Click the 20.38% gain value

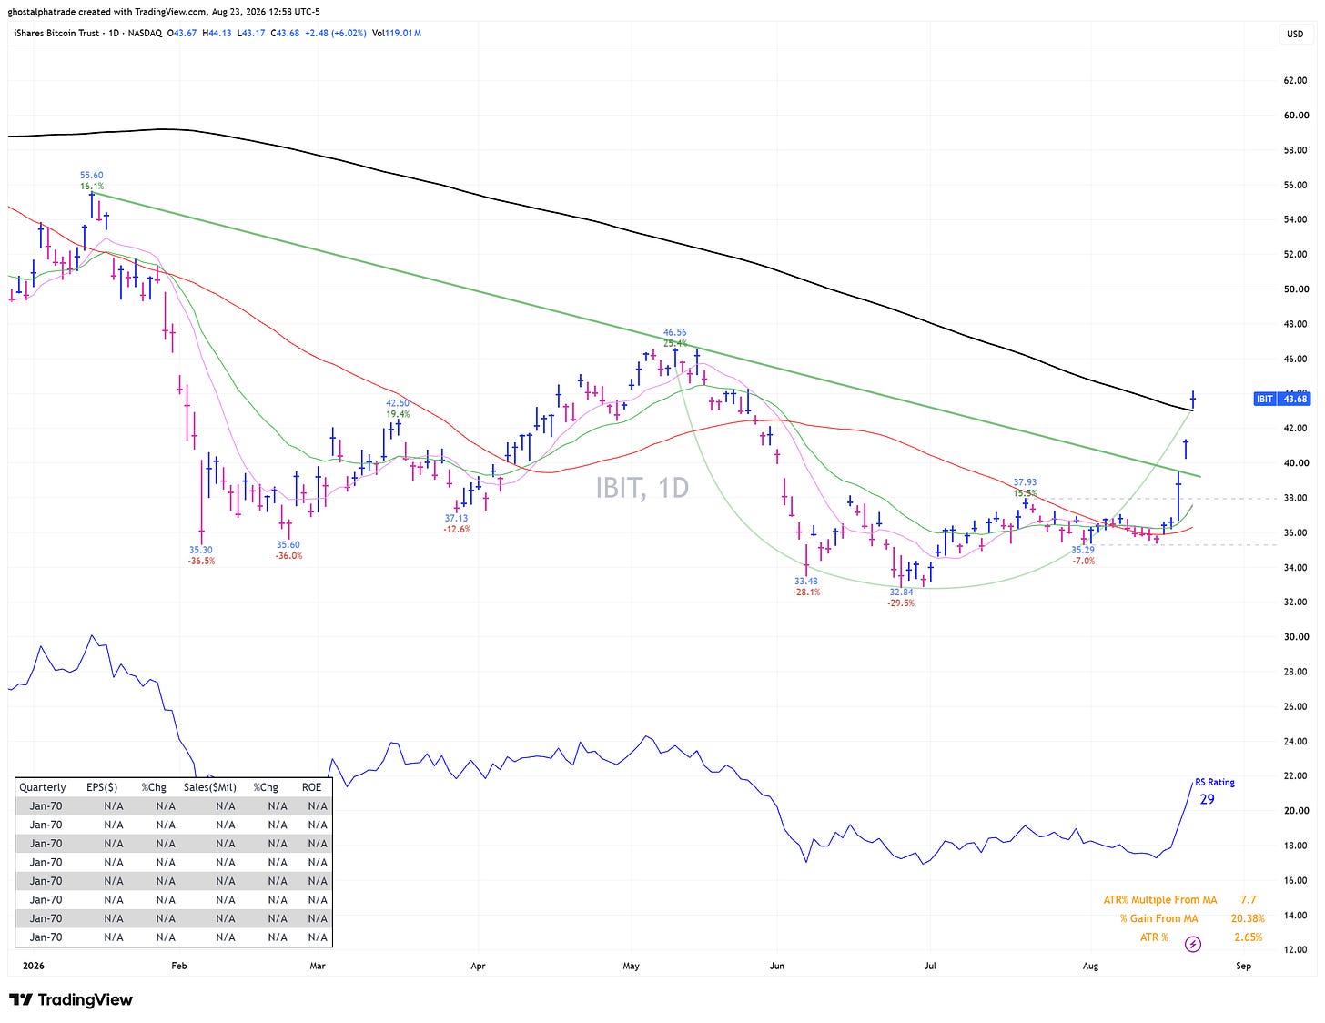click(x=1248, y=918)
